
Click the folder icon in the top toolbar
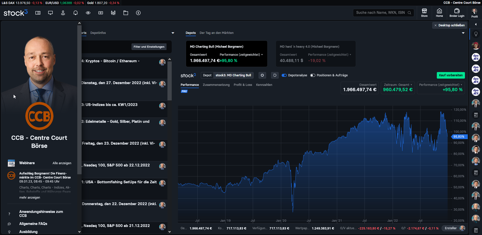coord(126,13)
